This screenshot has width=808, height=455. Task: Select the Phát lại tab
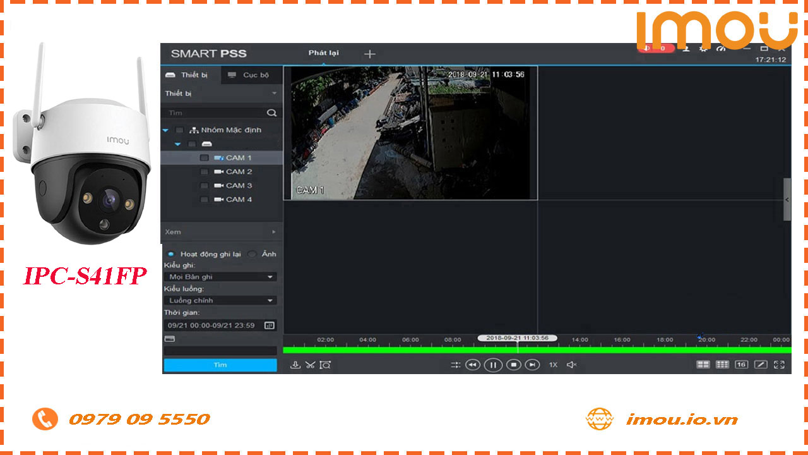point(323,54)
